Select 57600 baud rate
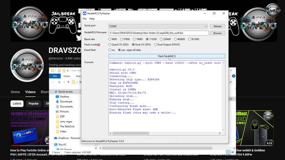The image size is (285, 160). (125, 39)
